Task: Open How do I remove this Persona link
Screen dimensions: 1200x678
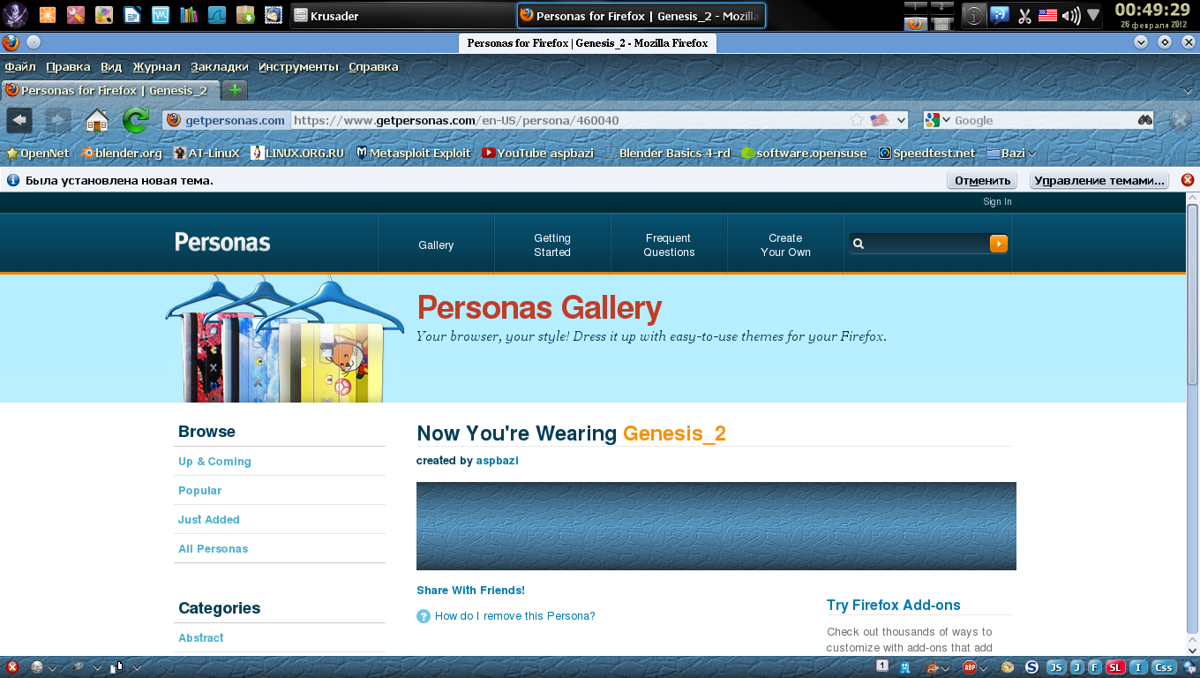Action: (515, 616)
